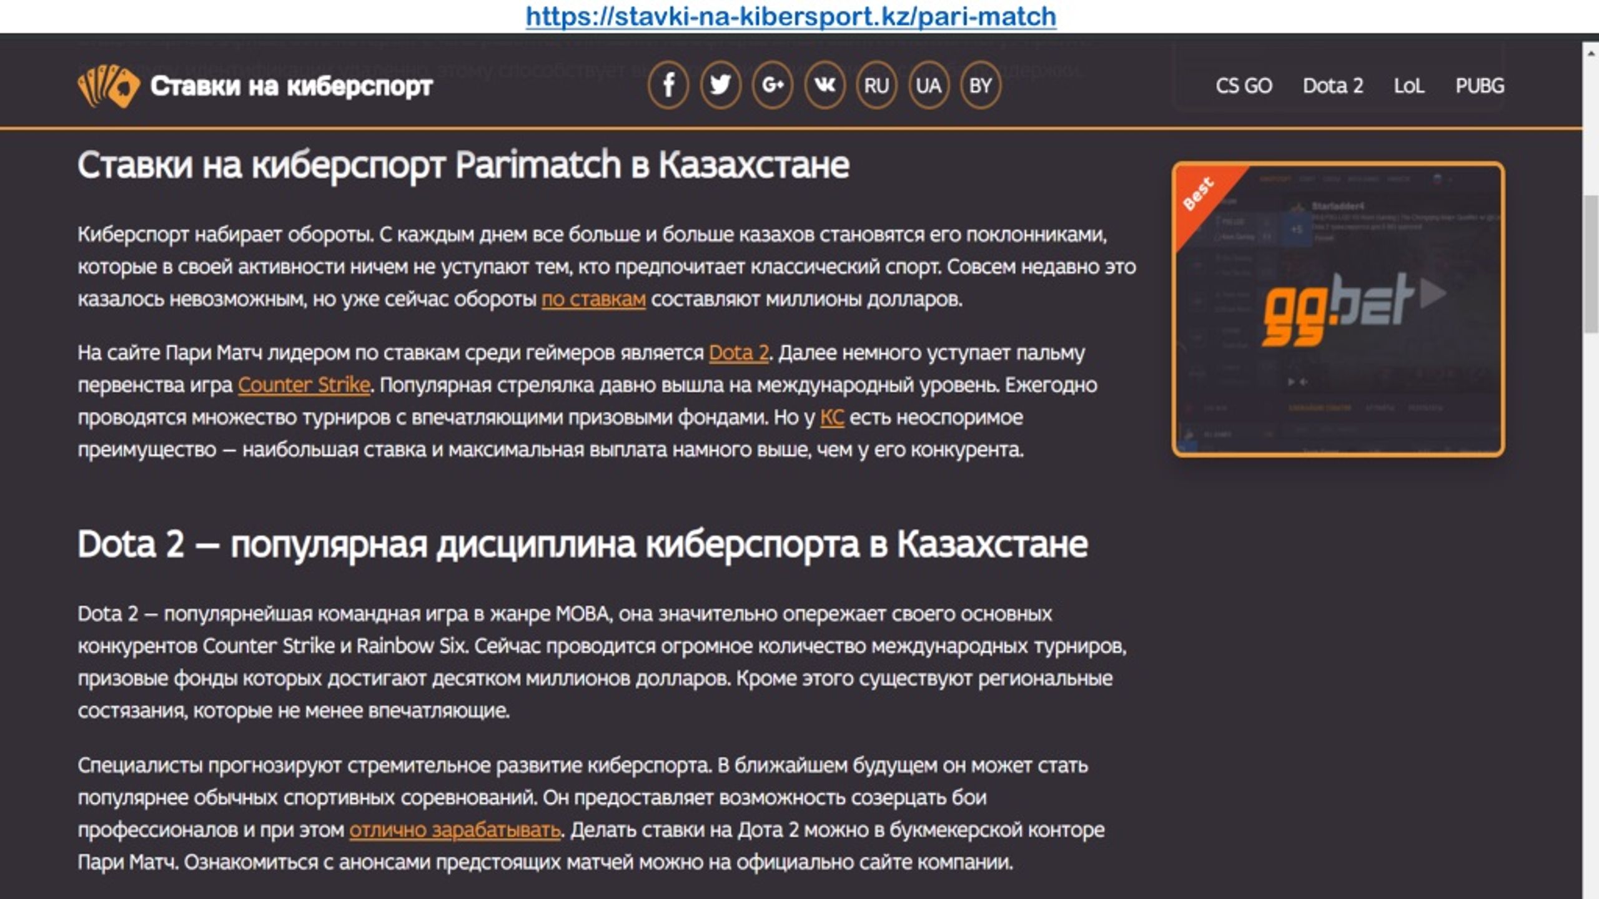This screenshot has width=1599, height=899.
Task: Open the PUBG menu item
Action: (x=1480, y=86)
